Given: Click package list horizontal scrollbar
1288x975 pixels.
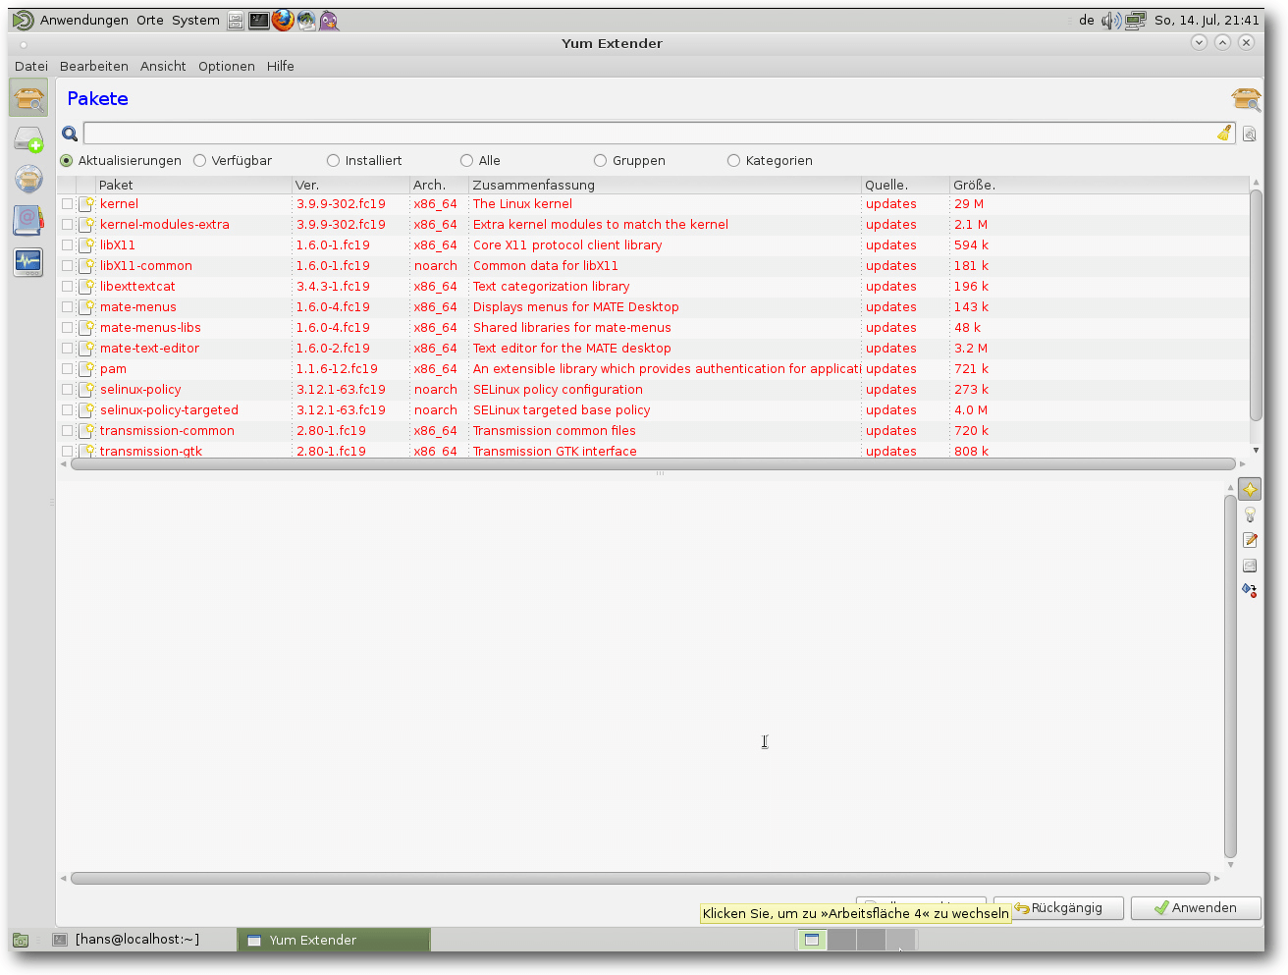Looking at the screenshot, I should tap(653, 464).
